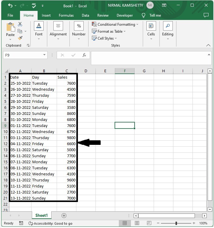
Task: Open the Ribbon Display Options icon
Action: click(164, 5)
